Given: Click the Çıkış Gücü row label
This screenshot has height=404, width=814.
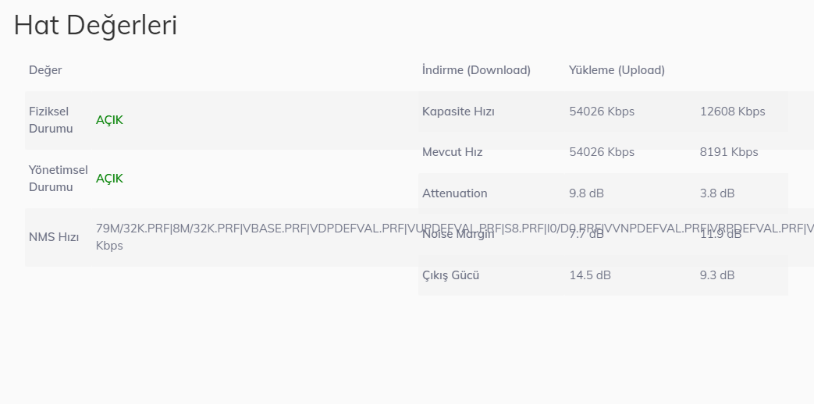Looking at the screenshot, I should [x=450, y=275].
